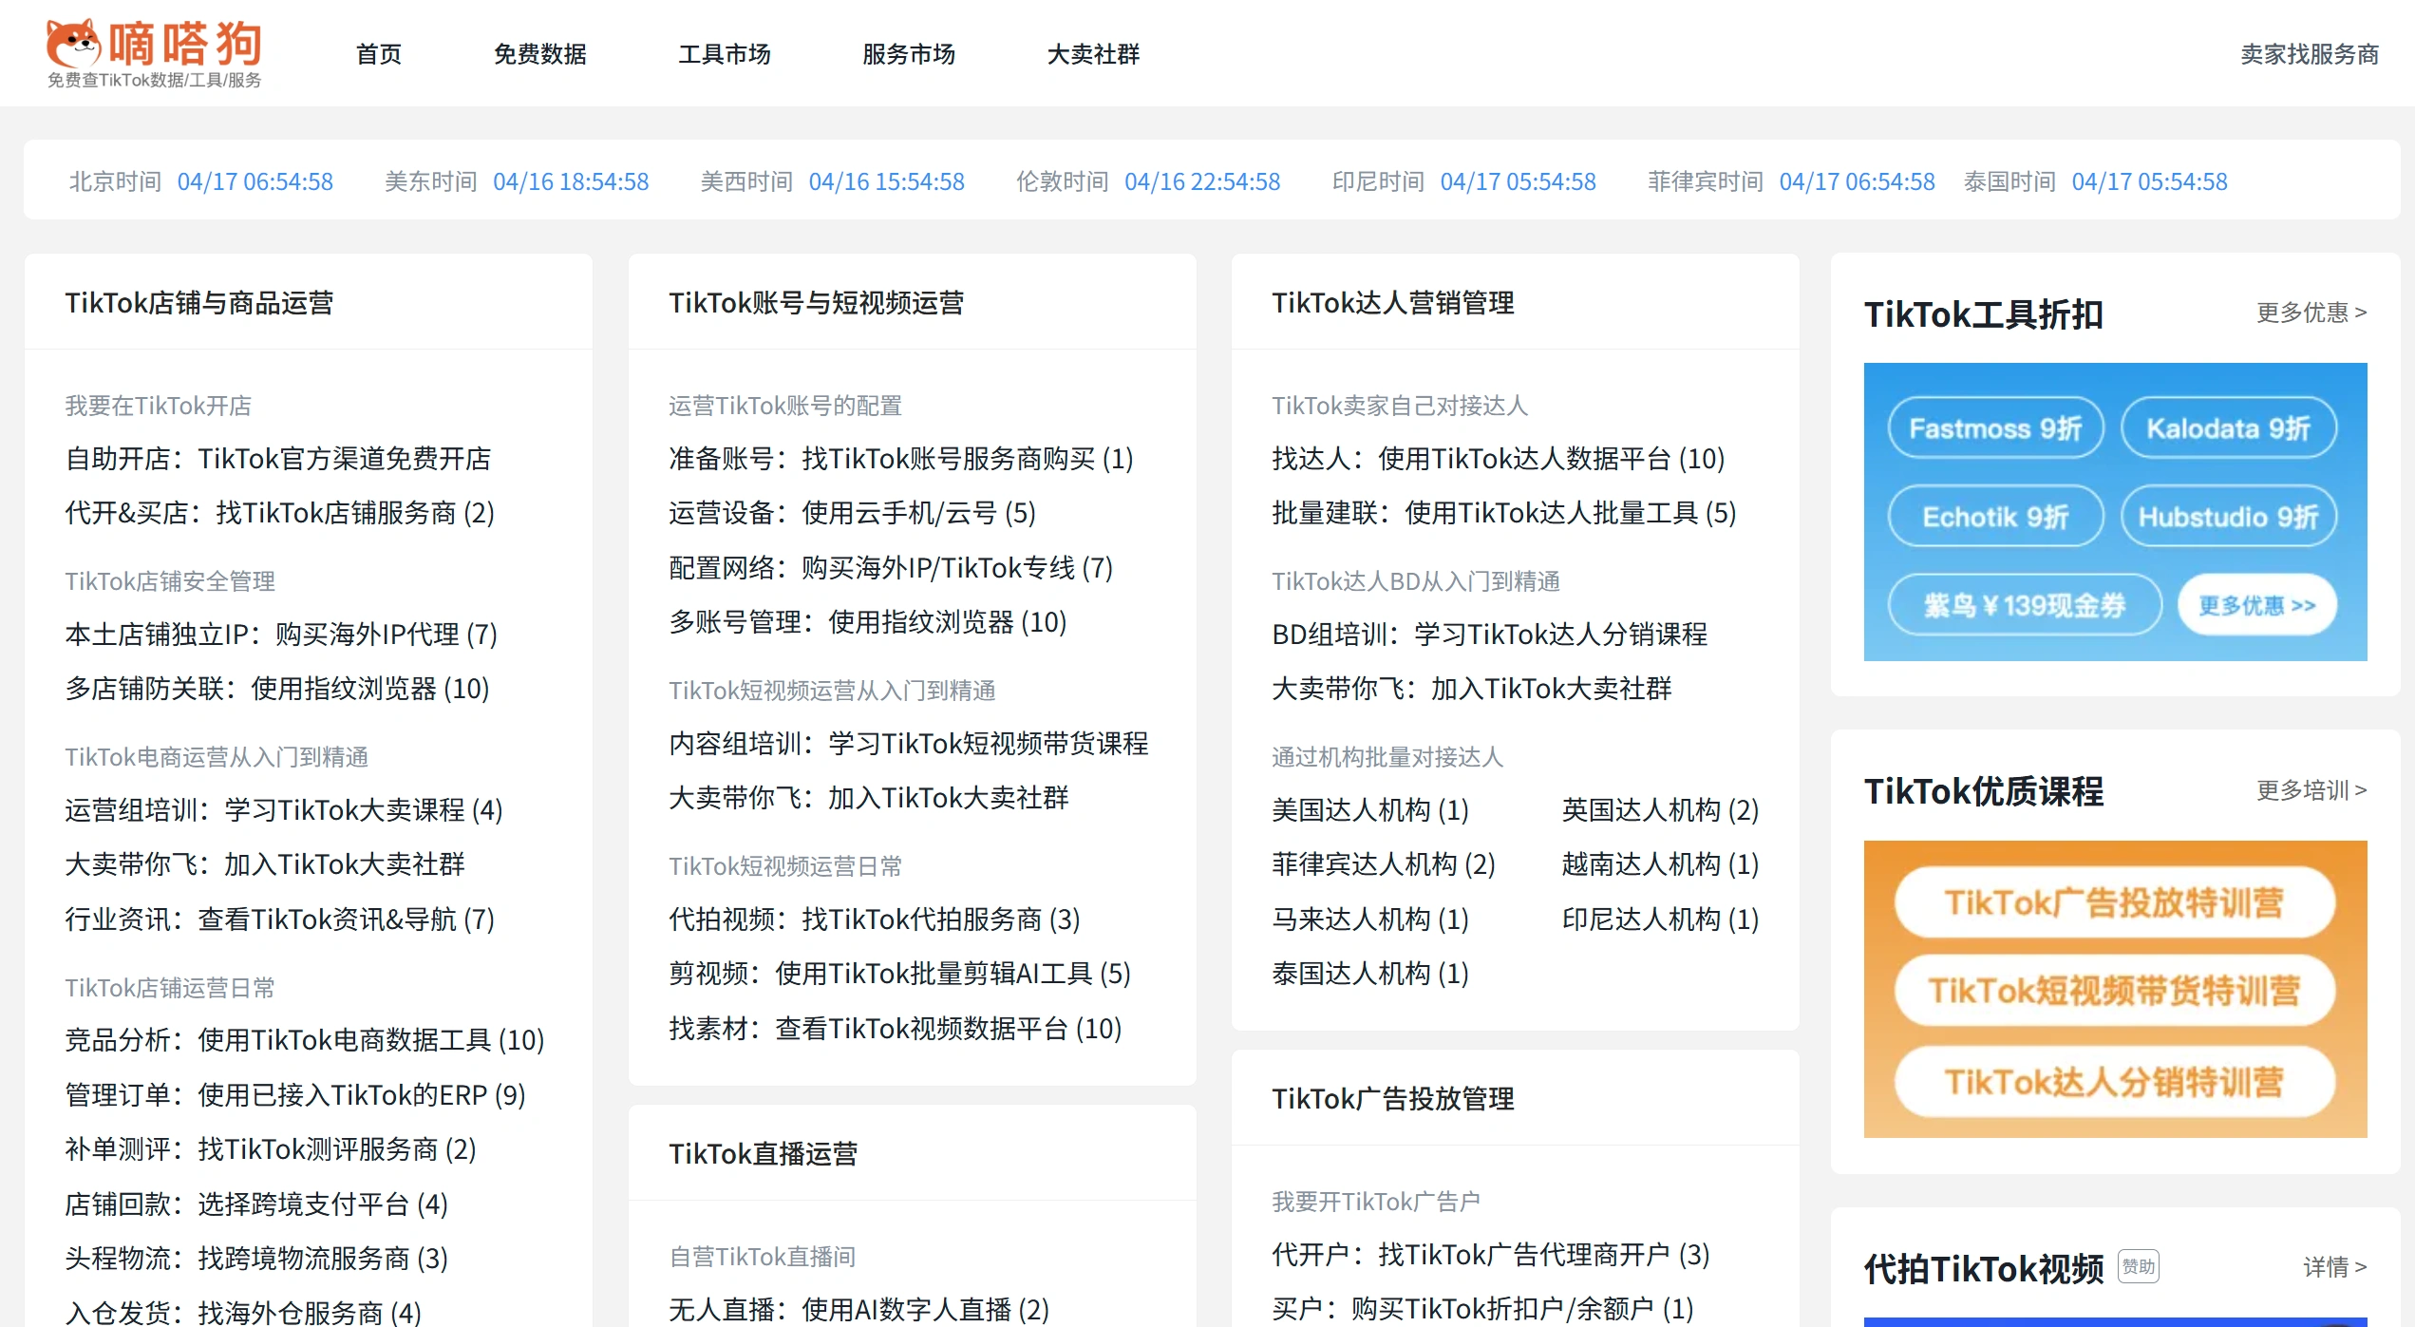Click 美国达人机构 link

[1371, 811]
